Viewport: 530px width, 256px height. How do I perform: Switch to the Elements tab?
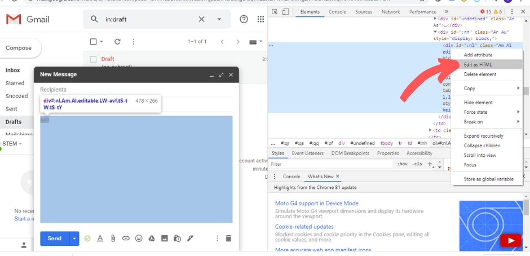[310, 12]
